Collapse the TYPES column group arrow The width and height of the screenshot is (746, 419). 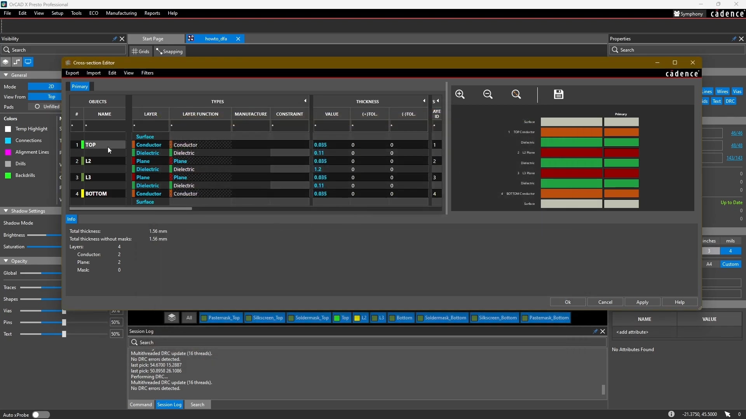pos(305,101)
